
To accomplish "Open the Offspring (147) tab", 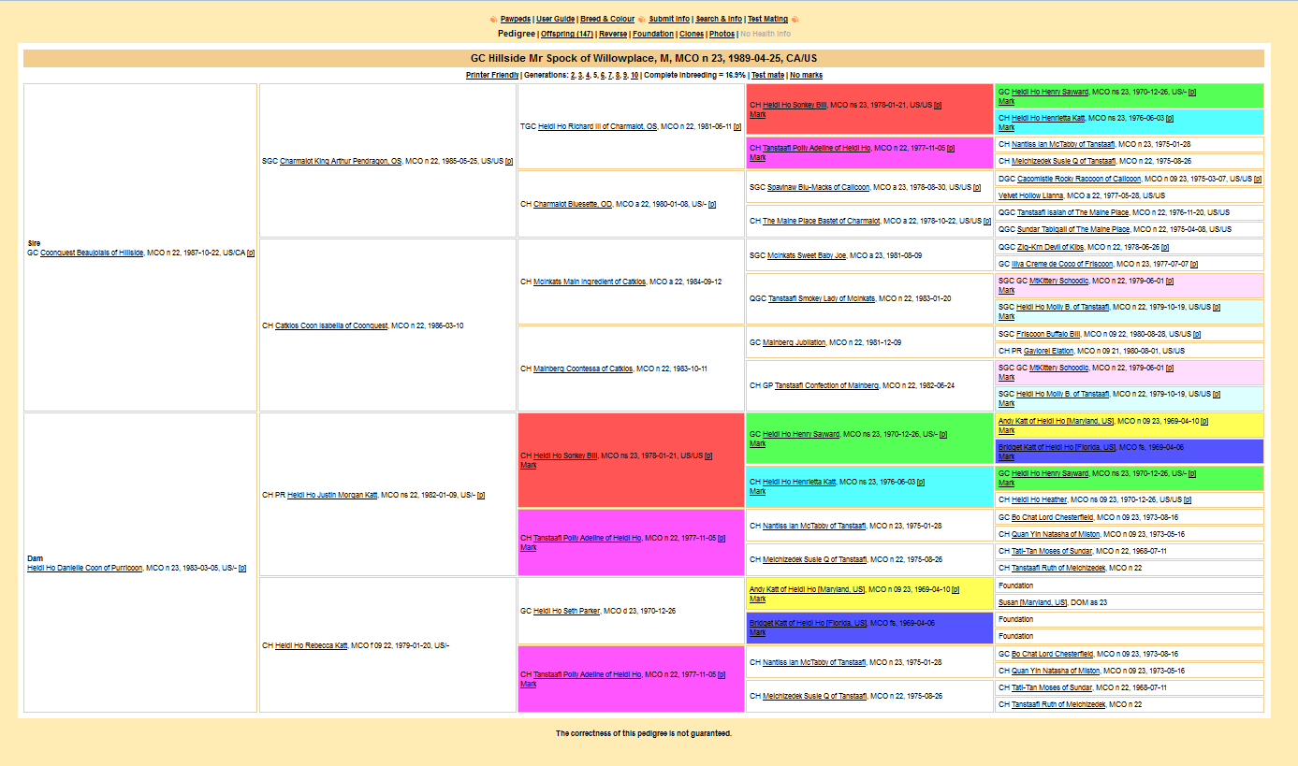I will (x=567, y=34).
